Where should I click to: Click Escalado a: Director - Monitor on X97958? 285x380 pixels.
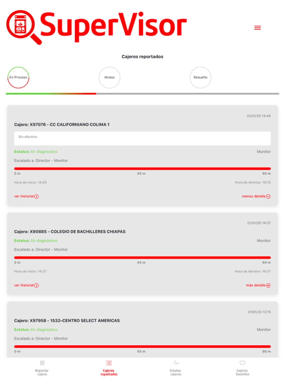click(x=41, y=338)
